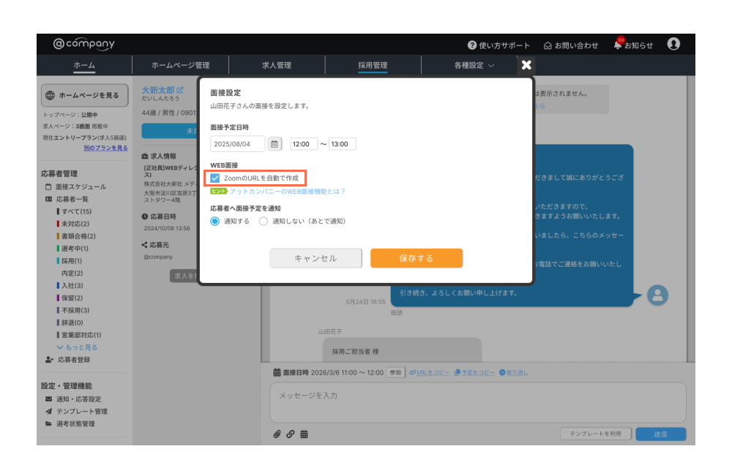Open the external link icon next to 大新太郎

click(180, 90)
